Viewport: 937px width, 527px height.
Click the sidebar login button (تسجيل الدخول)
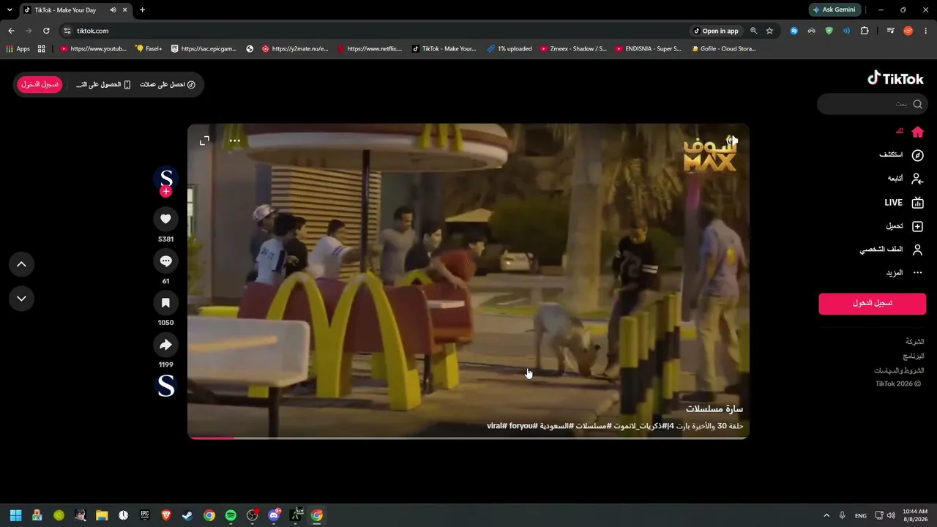(x=872, y=303)
